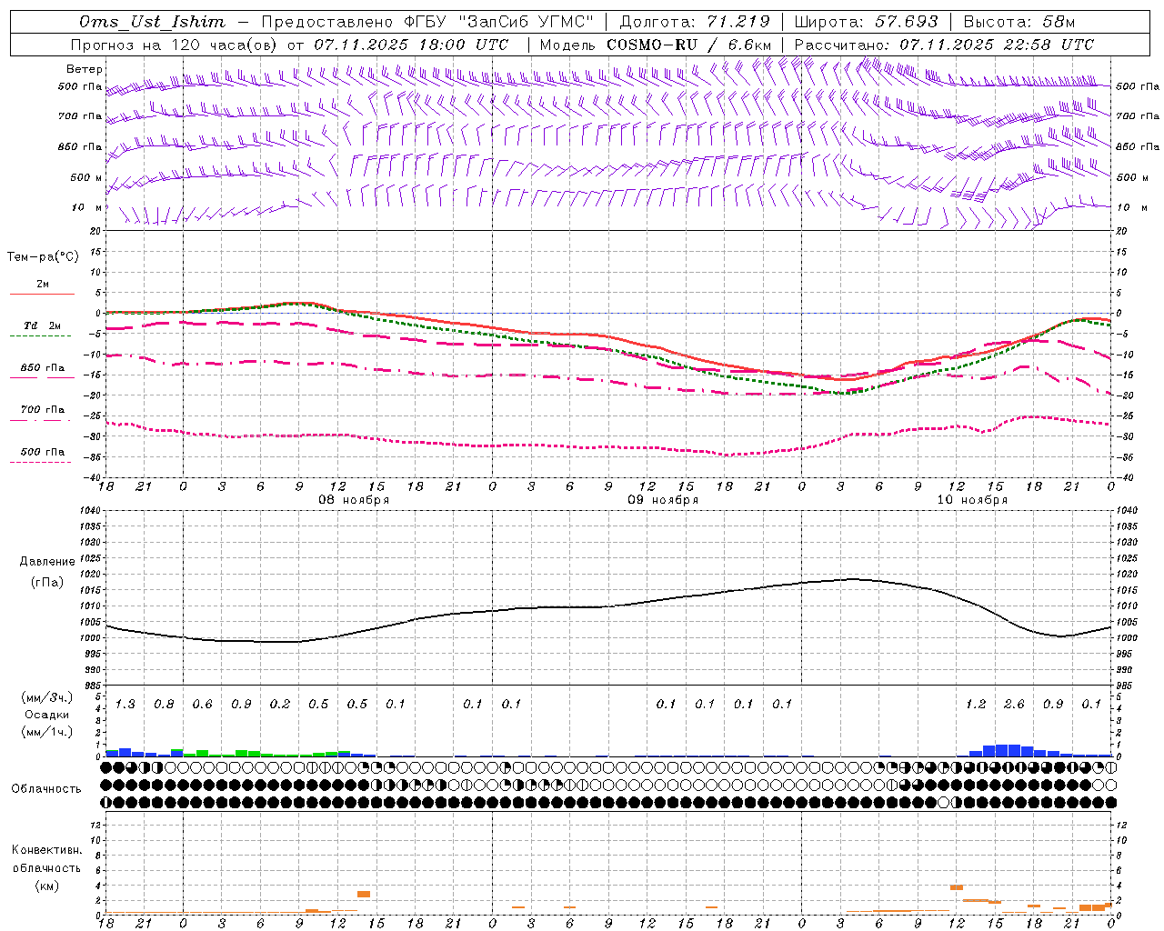The image size is (1164, 931).
Task: Click the latitude value Широта: 57.693
Action: (868, 22)
